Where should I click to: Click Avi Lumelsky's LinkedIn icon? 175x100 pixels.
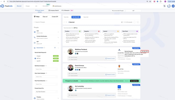(76, 90)
